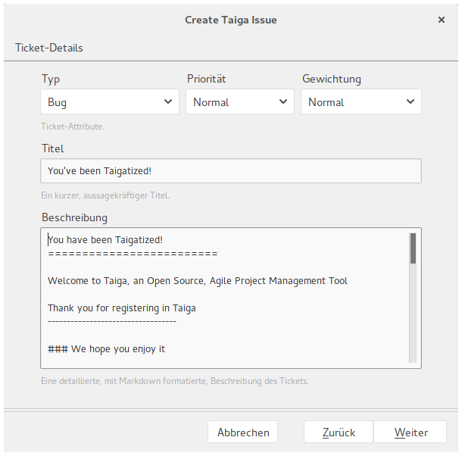Open the Typ dropdown showing Bug
This screenshot has height=459, width=465.
(x=110, y=101)
